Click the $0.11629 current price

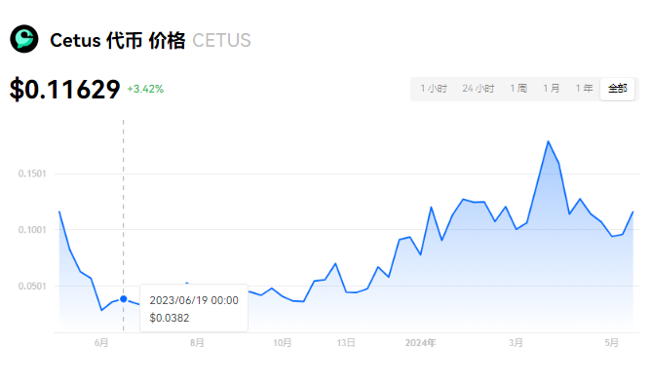[x=65, y=89]
